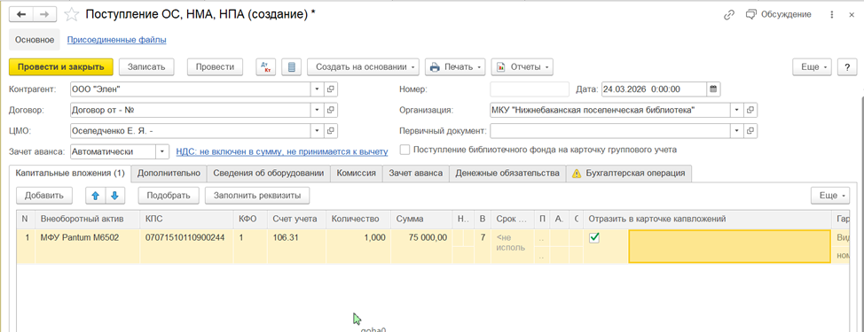Open НДС не включен в сумму link
The height and width of the screenshot is (332, 864).
[x=281, y=151]
